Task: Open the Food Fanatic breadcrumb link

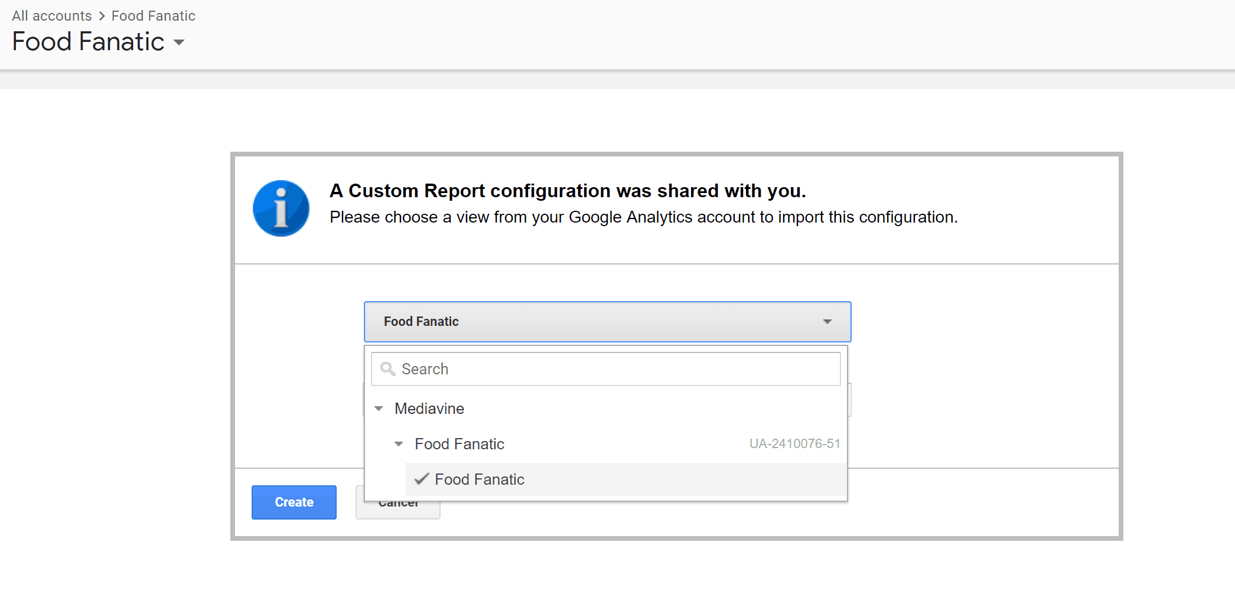Action: (x=153, y=16)
